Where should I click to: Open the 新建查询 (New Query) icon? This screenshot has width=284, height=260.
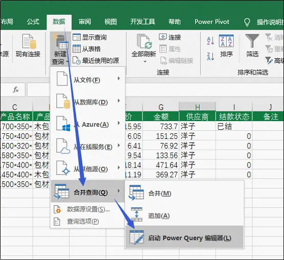[60, 41]
